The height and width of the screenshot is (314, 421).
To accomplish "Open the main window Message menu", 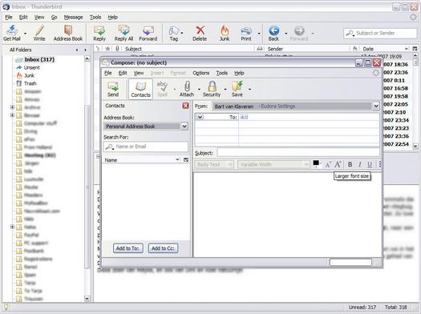I will [x=73, y=17].
